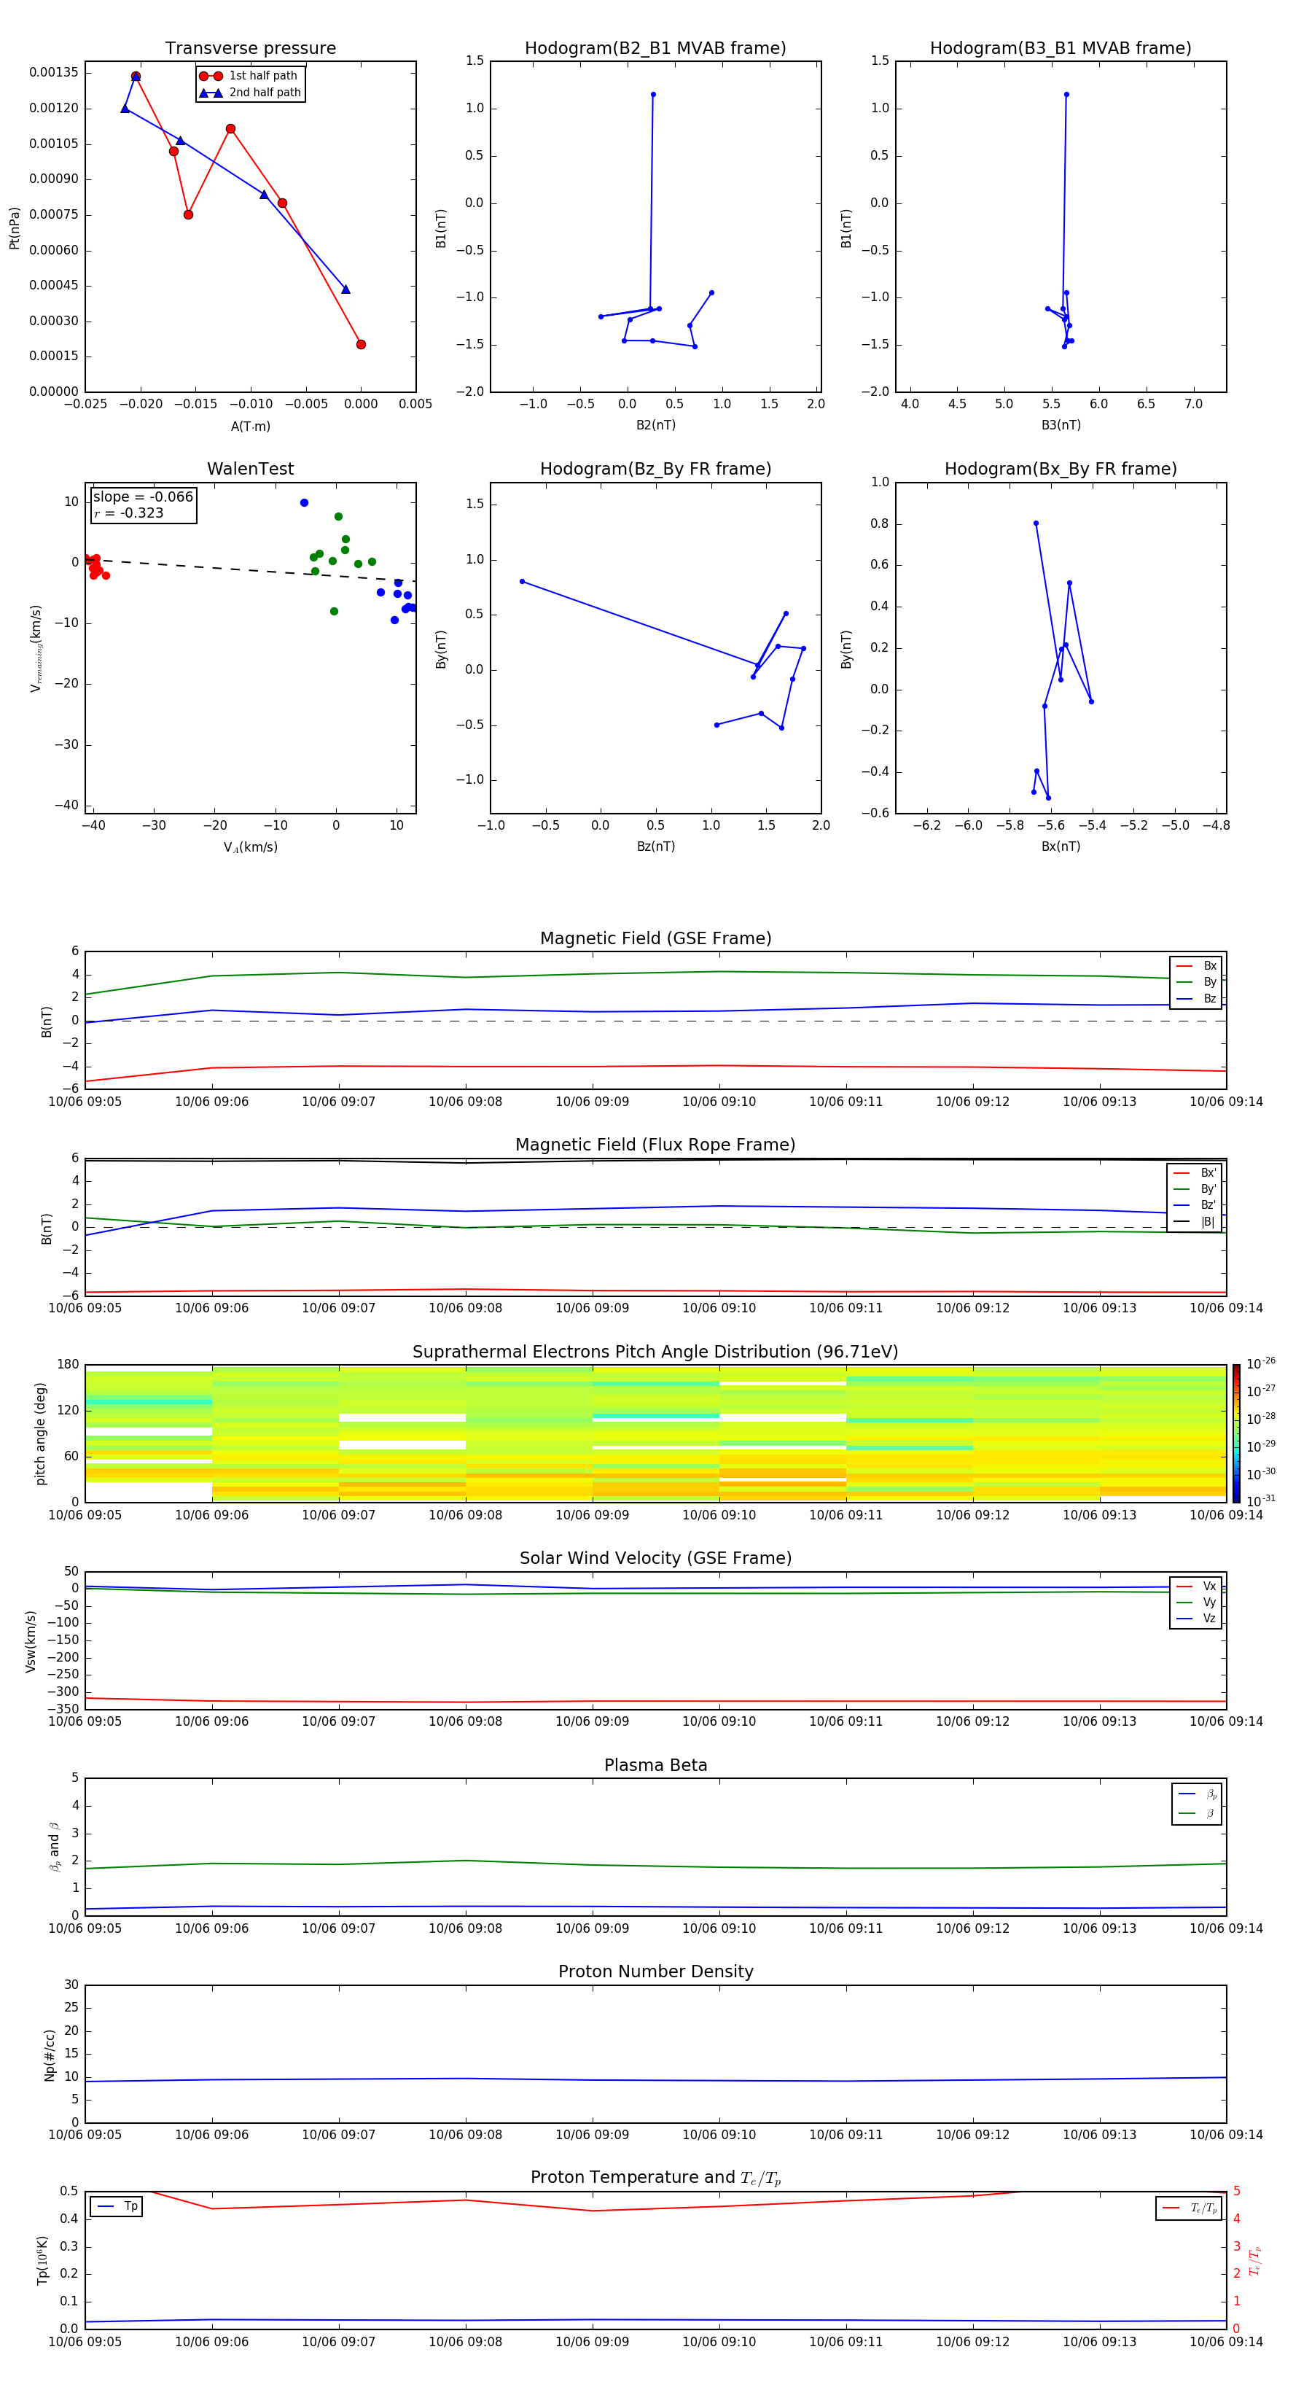This screenshot has width=1312, height=2406.
Task: Click the Suprathermal Electrons Pitch Angle Distribution title
Action: pyautogui.click(x=655, y=1352)
